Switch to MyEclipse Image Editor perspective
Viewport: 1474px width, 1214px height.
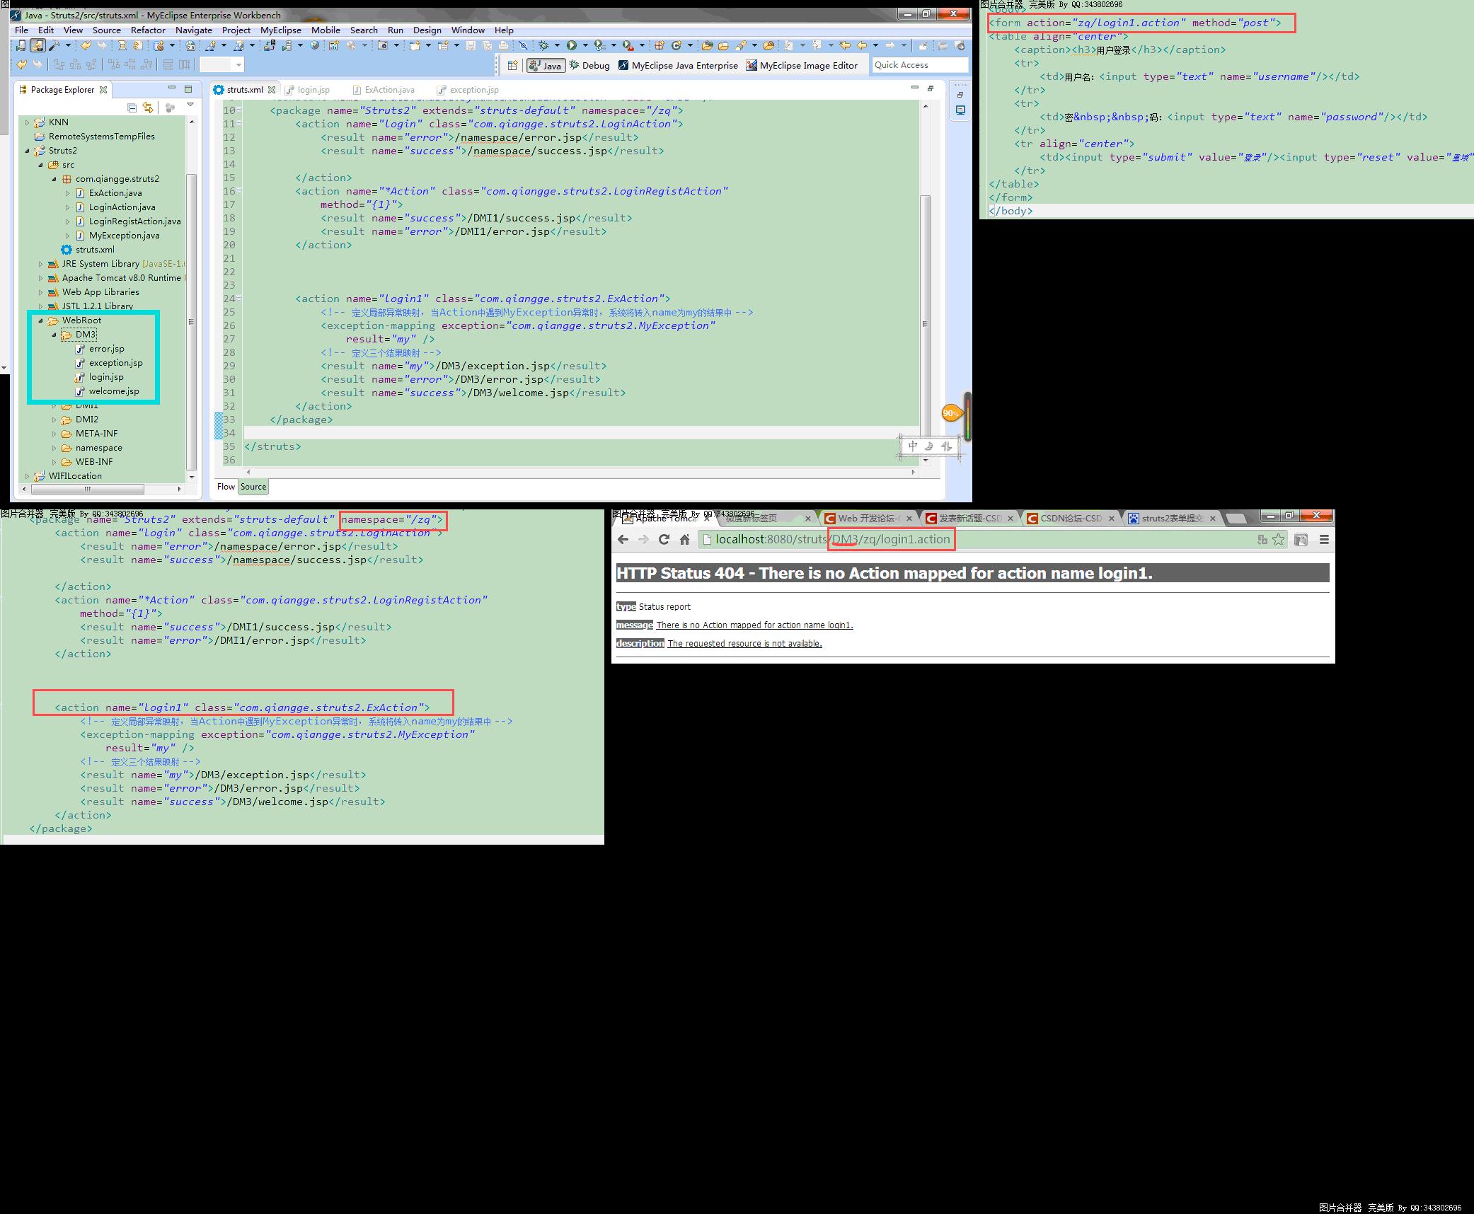click(802, 65)
